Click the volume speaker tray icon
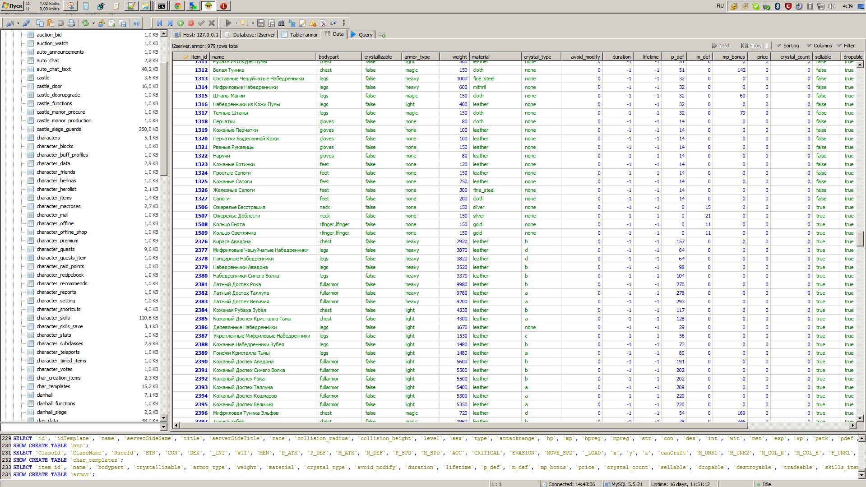The height and width of the screenshot is (487, 866). coord(832,6)
